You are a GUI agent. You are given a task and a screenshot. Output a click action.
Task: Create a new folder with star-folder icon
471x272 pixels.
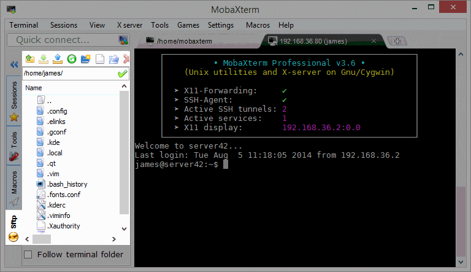[86, 59]
